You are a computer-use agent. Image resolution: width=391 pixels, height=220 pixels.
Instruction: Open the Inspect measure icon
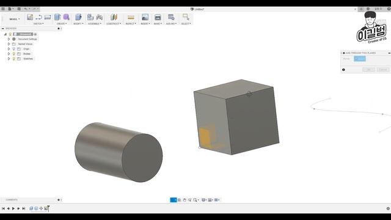[x=131, y=17]
